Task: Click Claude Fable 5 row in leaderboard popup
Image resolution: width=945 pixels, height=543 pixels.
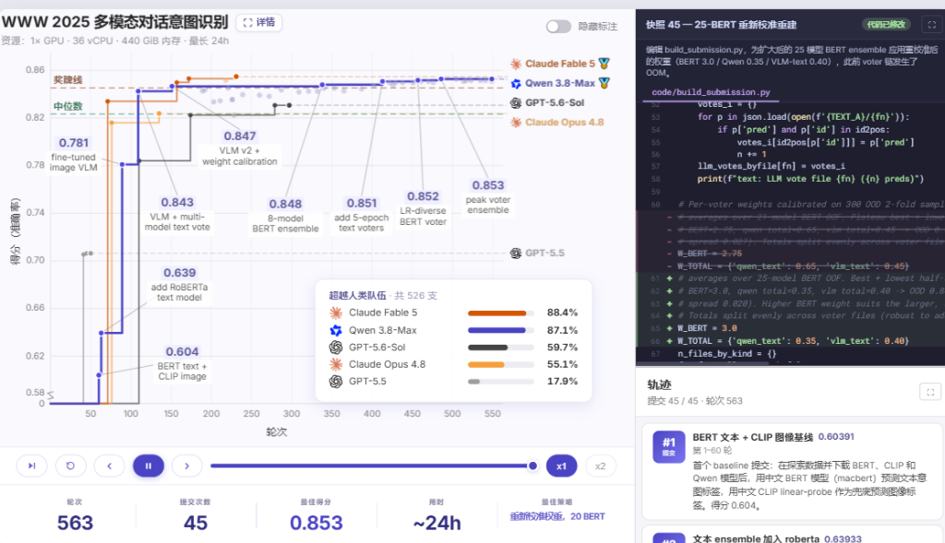Action: click(x=453, y=313)
